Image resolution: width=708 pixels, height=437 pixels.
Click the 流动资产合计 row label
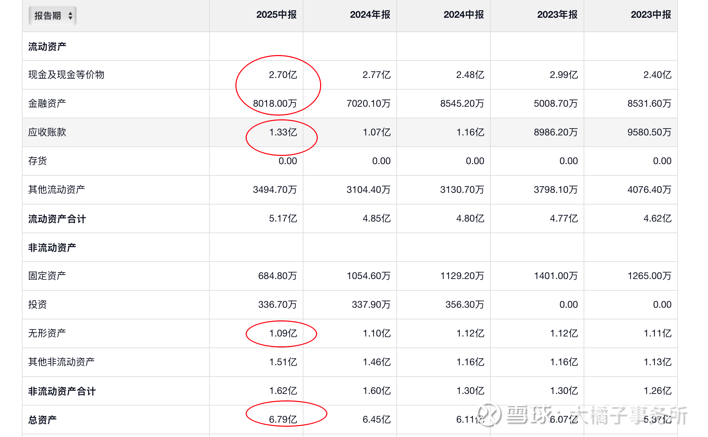[57, 219]
